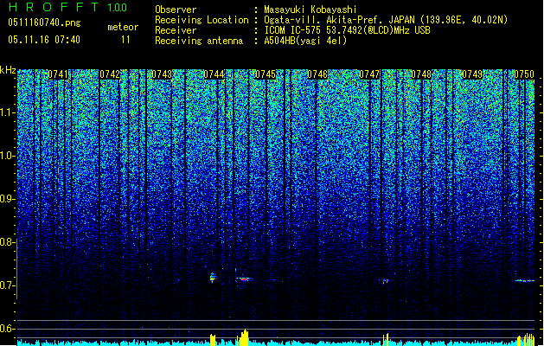Click the tallest yellow power peak before 0745
The width and height of the screenshot is (544, 346).
tap(244, 337)
